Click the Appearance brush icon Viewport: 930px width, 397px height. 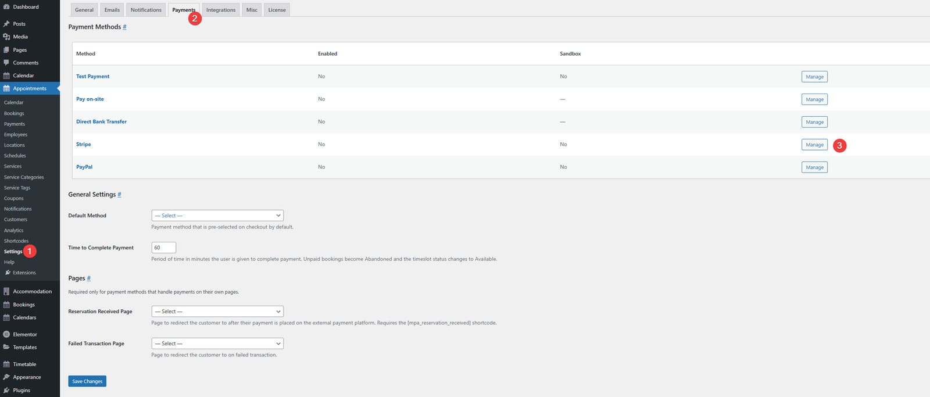6,377
